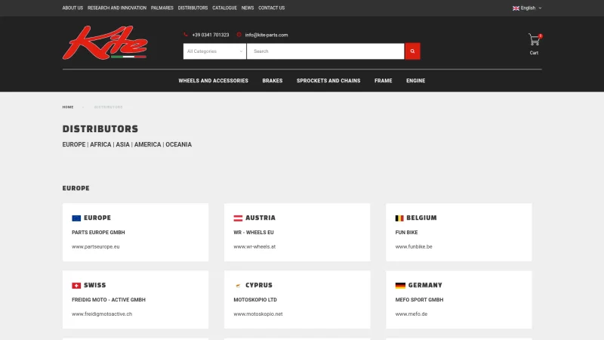
Task: Go to Palmares in top menu
Action: pyautogui.click(x=162, y=8)
